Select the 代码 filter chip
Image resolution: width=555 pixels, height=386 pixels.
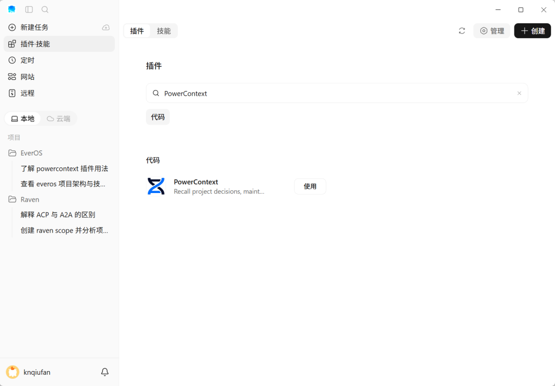pos(158,117)
